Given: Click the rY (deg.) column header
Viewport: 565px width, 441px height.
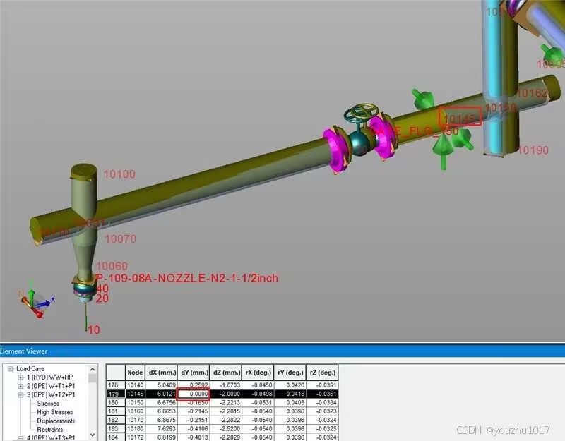Looking at the screenshot, I should pos(290,373).
